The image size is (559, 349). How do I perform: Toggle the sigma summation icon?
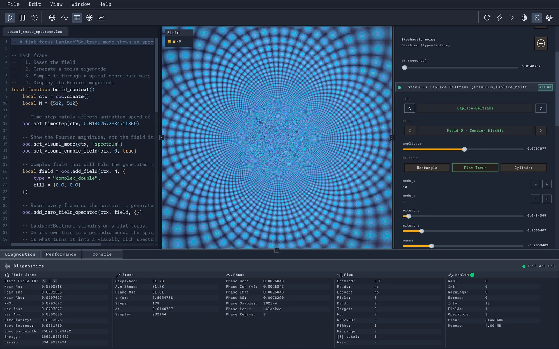pyautogui.click(x=537, y=17)
